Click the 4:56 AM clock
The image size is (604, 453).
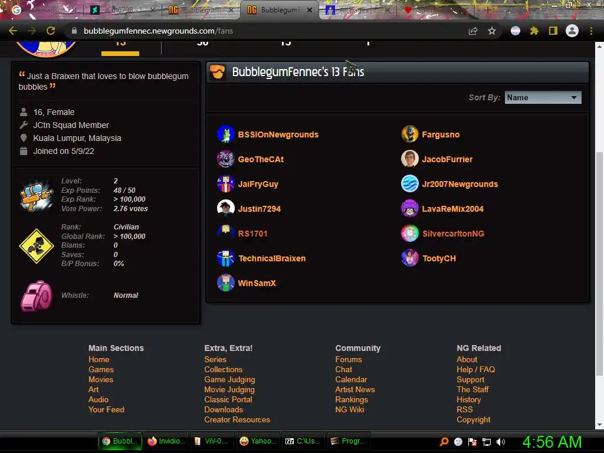pyautogui.click(x=552, y=442)
